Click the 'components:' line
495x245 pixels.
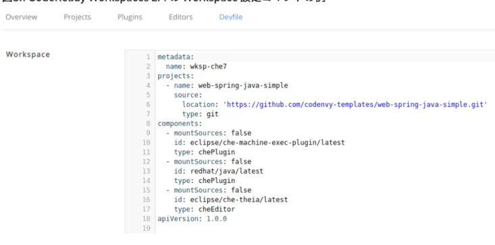point(180,124)
